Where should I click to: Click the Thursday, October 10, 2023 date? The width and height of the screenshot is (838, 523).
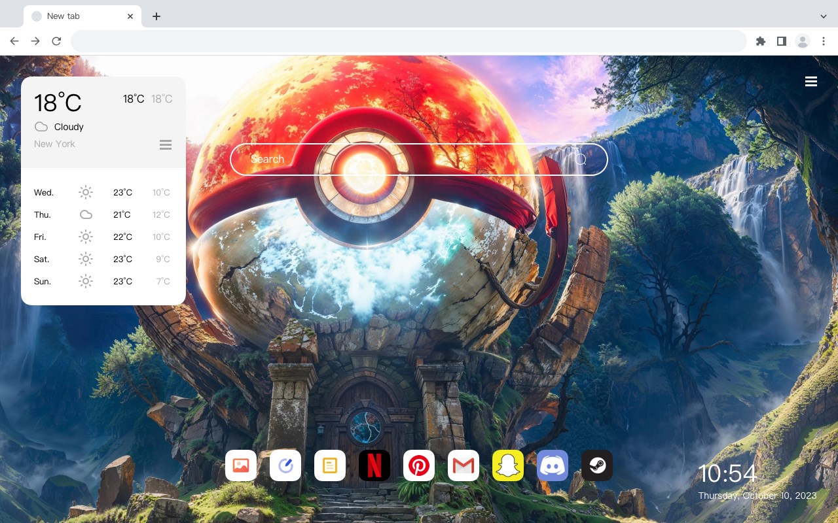[x=757, y=496]
